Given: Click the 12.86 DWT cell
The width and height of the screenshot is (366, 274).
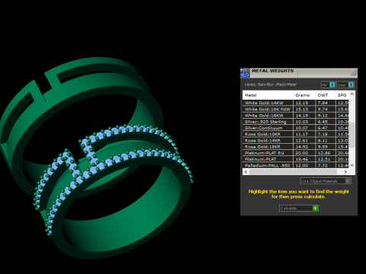Looking at the screenshot, I should pyautogui.click(x=326, y=153).
